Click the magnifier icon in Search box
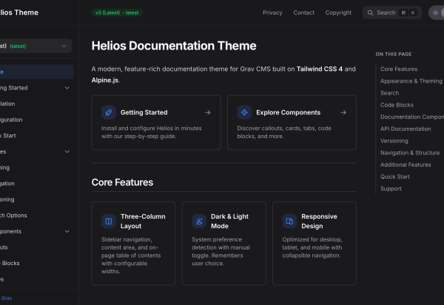 tap(370, 13)
